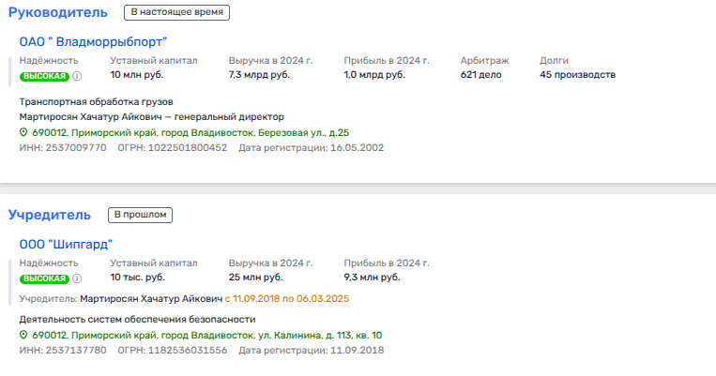Click info icon beside Владморрыбпорт ВЫСОКАЯ badge
716x376 pixels.
78,77
